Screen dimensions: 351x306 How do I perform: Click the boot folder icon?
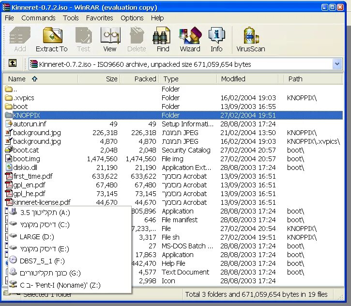(9, 107)
